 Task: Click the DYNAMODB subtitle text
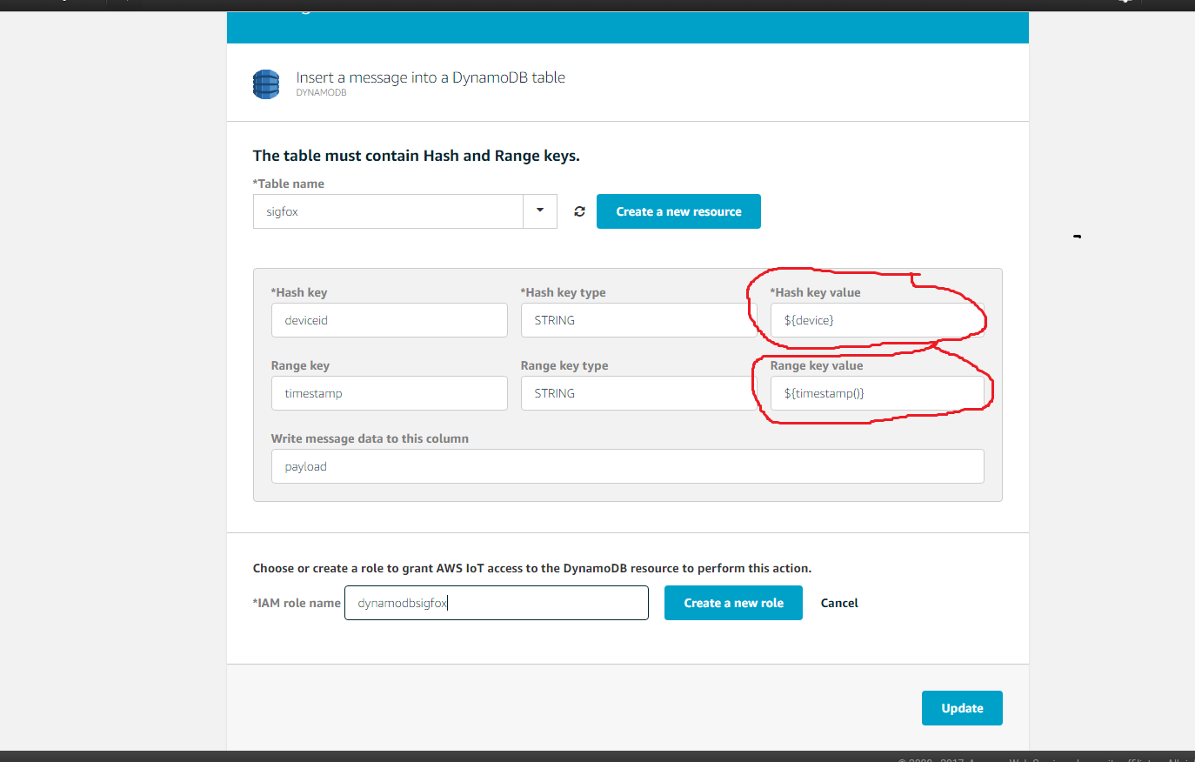pos(321,92)
